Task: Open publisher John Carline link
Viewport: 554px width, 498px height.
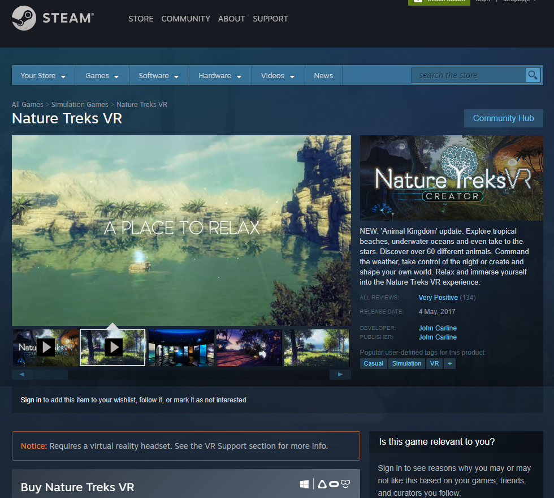Action: point(438,337)
